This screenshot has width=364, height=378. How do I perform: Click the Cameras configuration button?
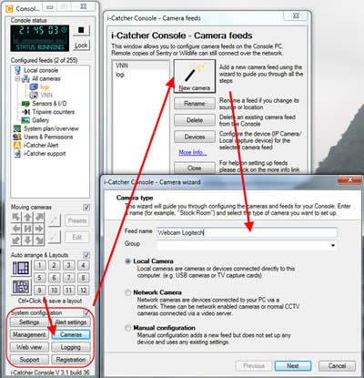[x=71, y=334]
